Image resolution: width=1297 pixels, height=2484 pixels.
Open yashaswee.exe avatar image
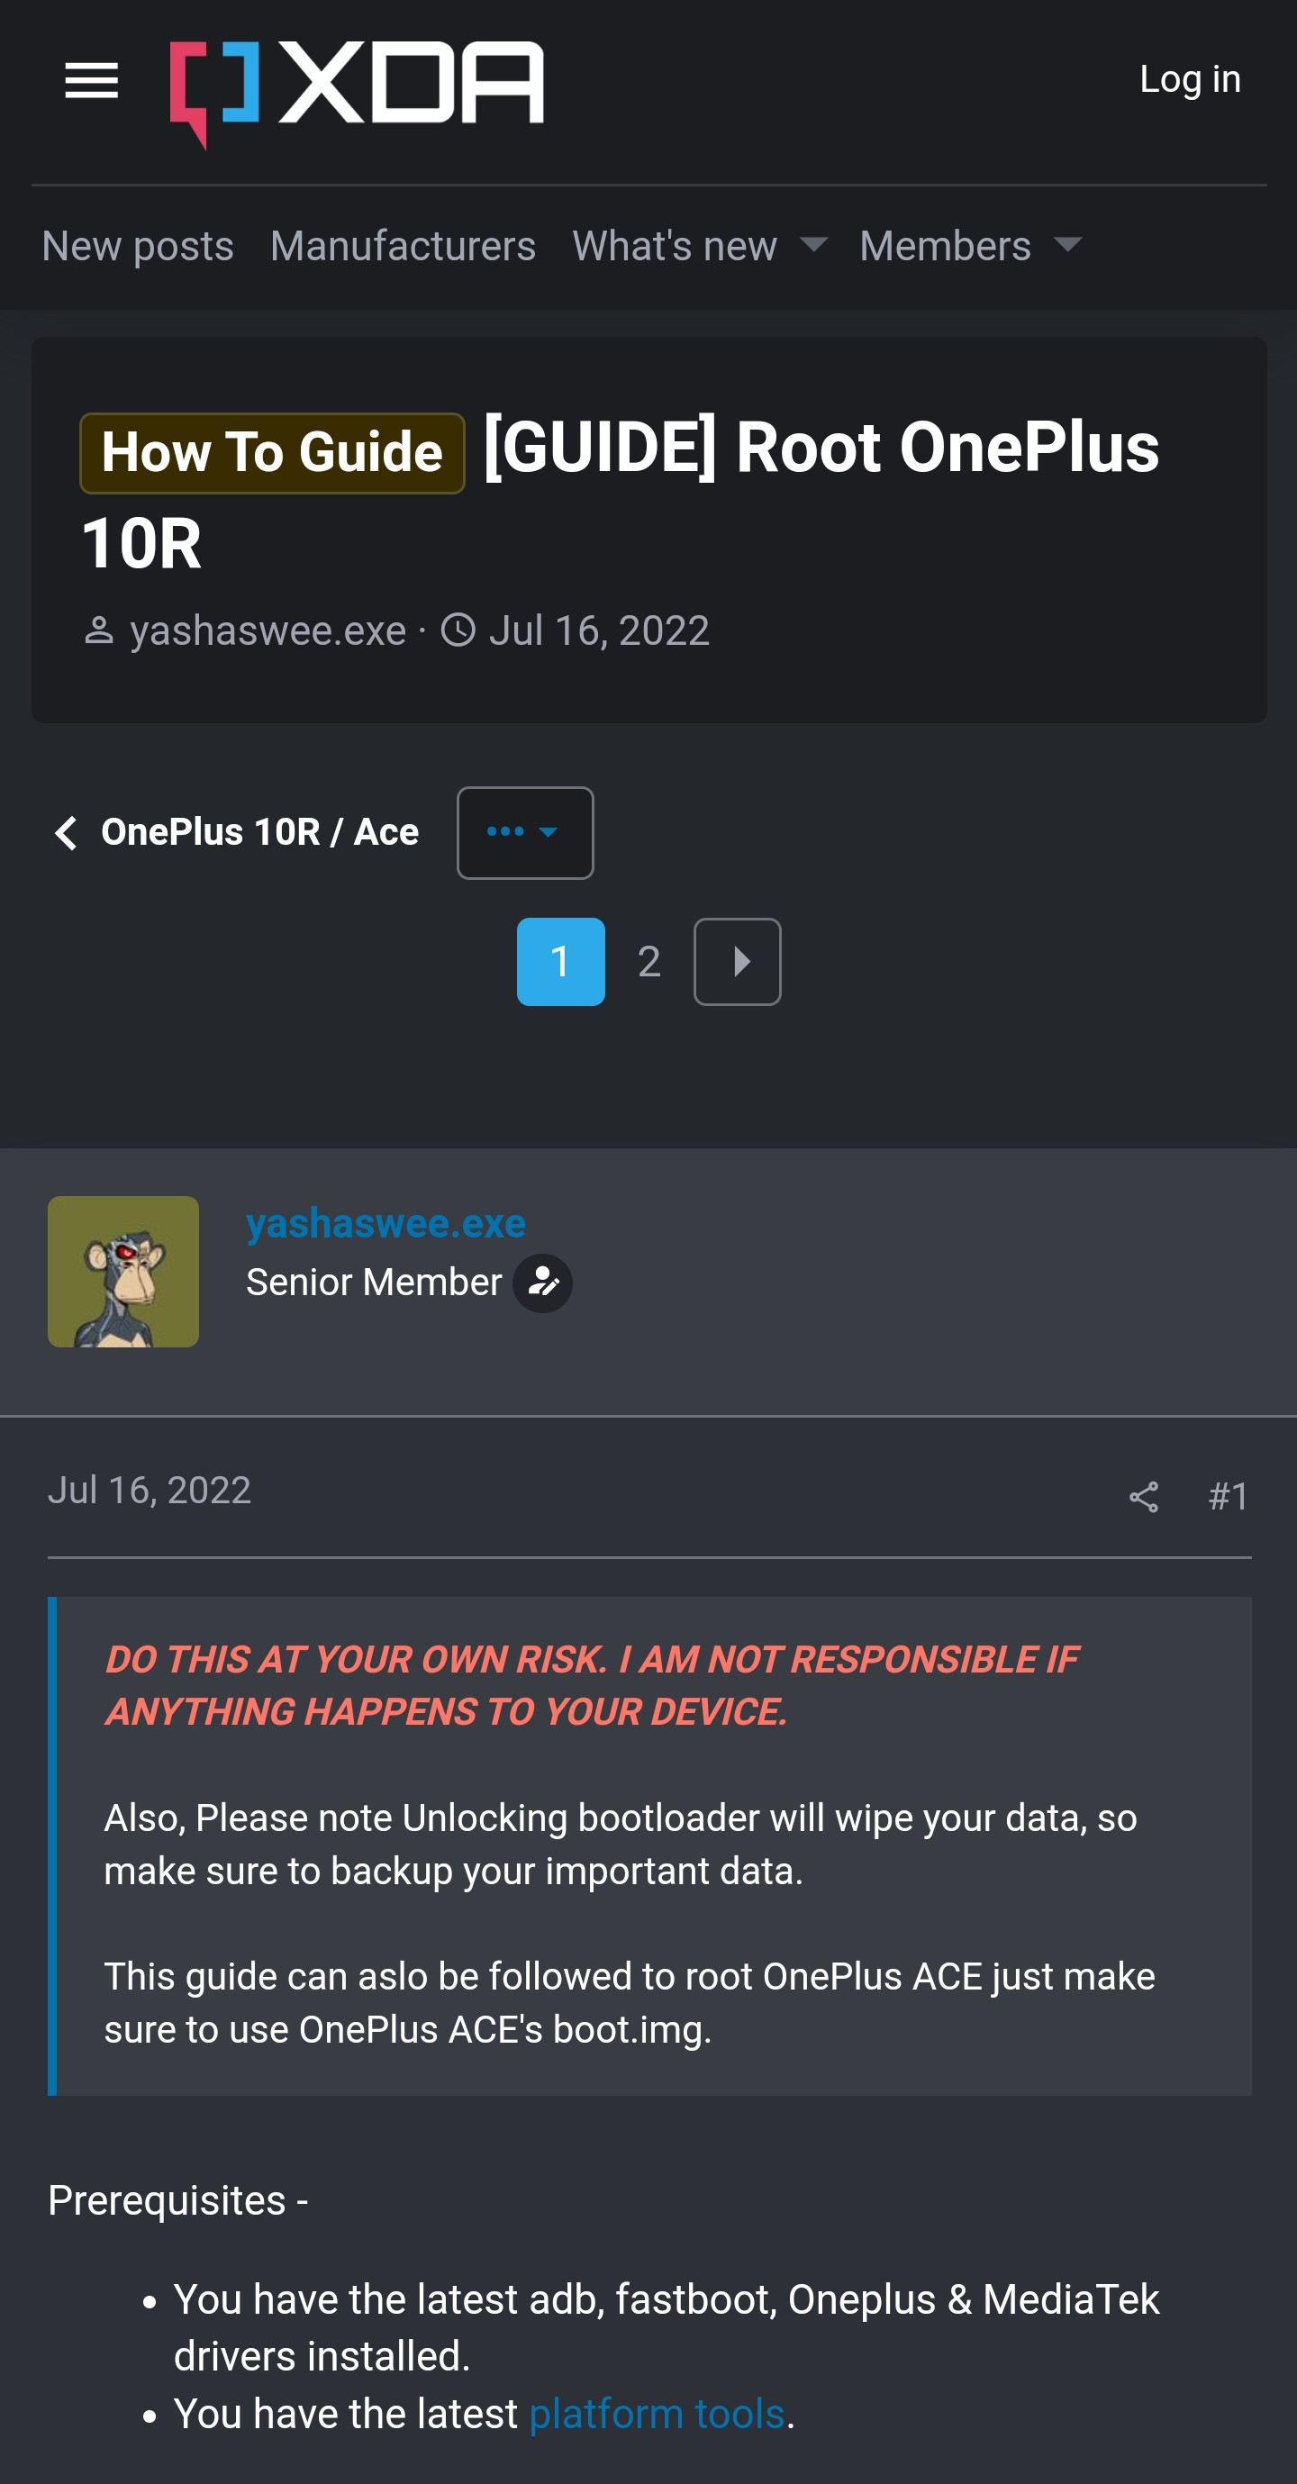point(123,1271)
